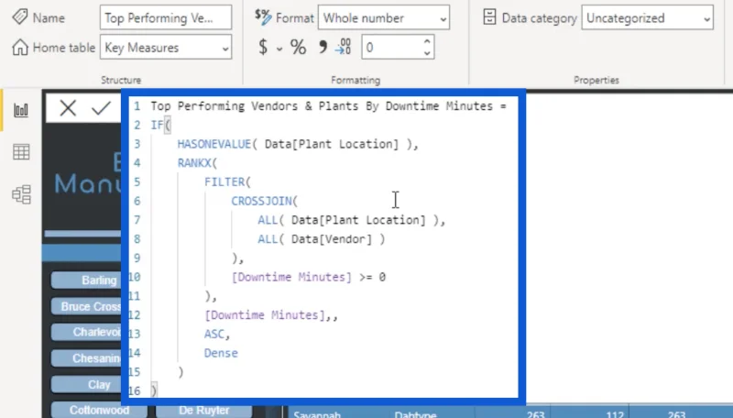Viewport: 733px width, 418px height.
Task: Click [Downtime Minutes] >= 0 on line 10
Action: pyautogui.click(x=309, y=277)
